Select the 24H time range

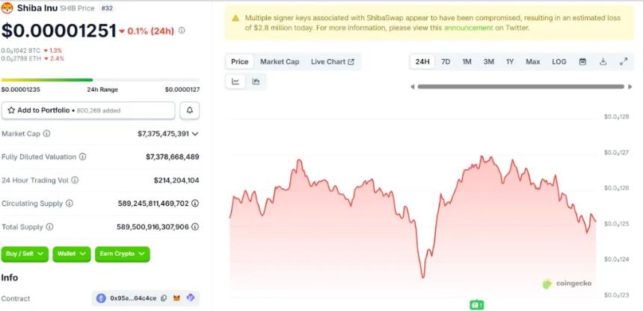422,62
